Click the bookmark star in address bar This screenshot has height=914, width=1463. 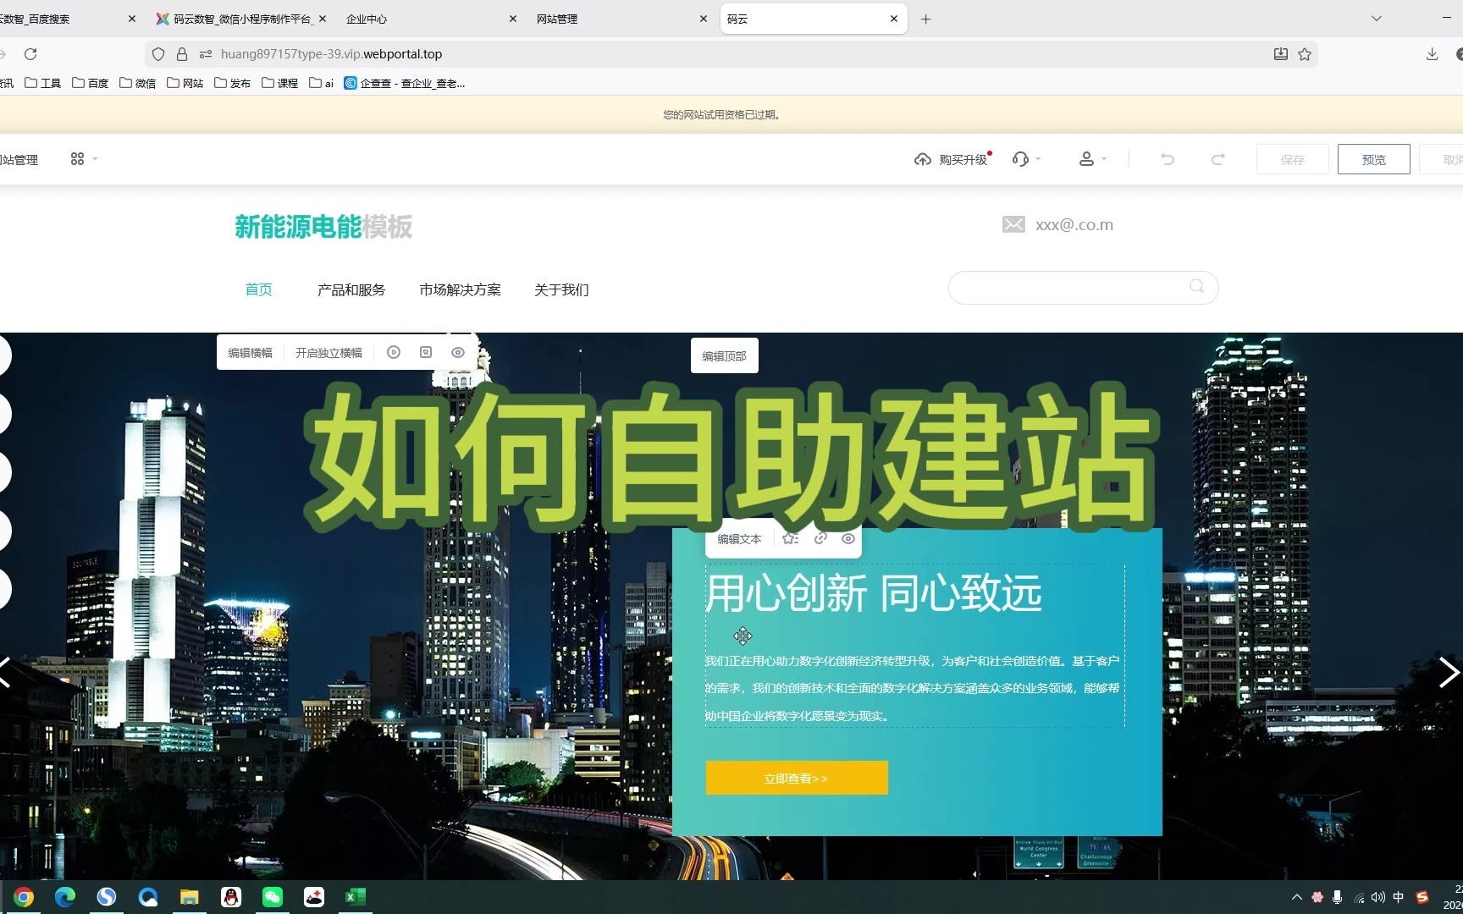[x=1305, y=54]
